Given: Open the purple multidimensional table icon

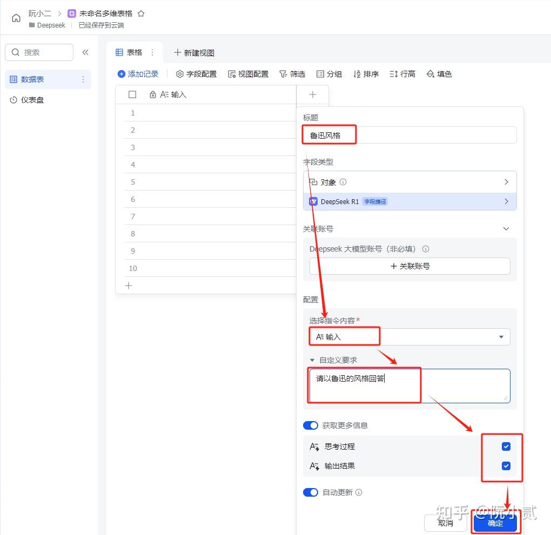Looking at the screenshot, I should [72, 13].
